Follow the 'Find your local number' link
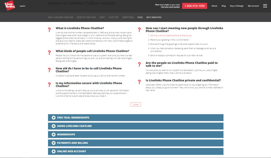Viewport: 271px width, 158px height. [170, 7]
